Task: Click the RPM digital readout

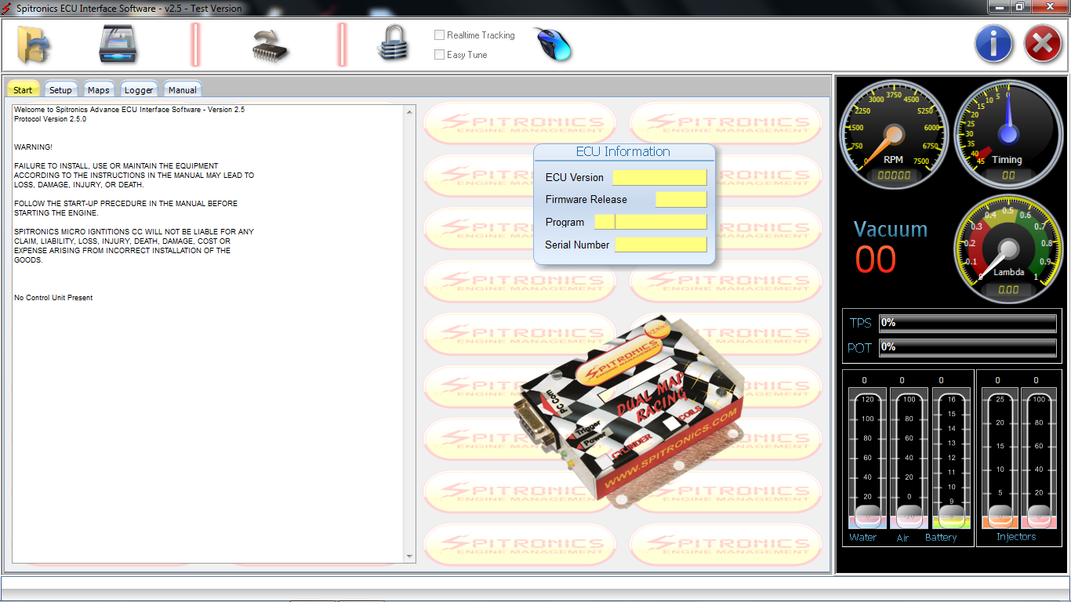Action: [893, 176]
